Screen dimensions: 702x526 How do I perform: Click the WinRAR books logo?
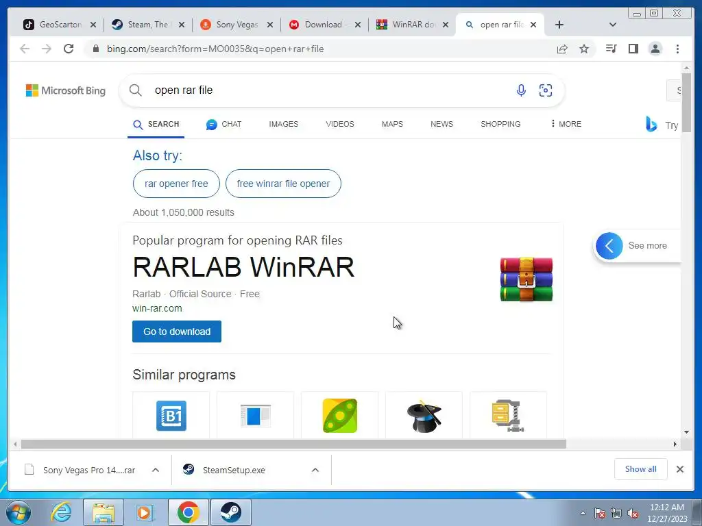526,279
